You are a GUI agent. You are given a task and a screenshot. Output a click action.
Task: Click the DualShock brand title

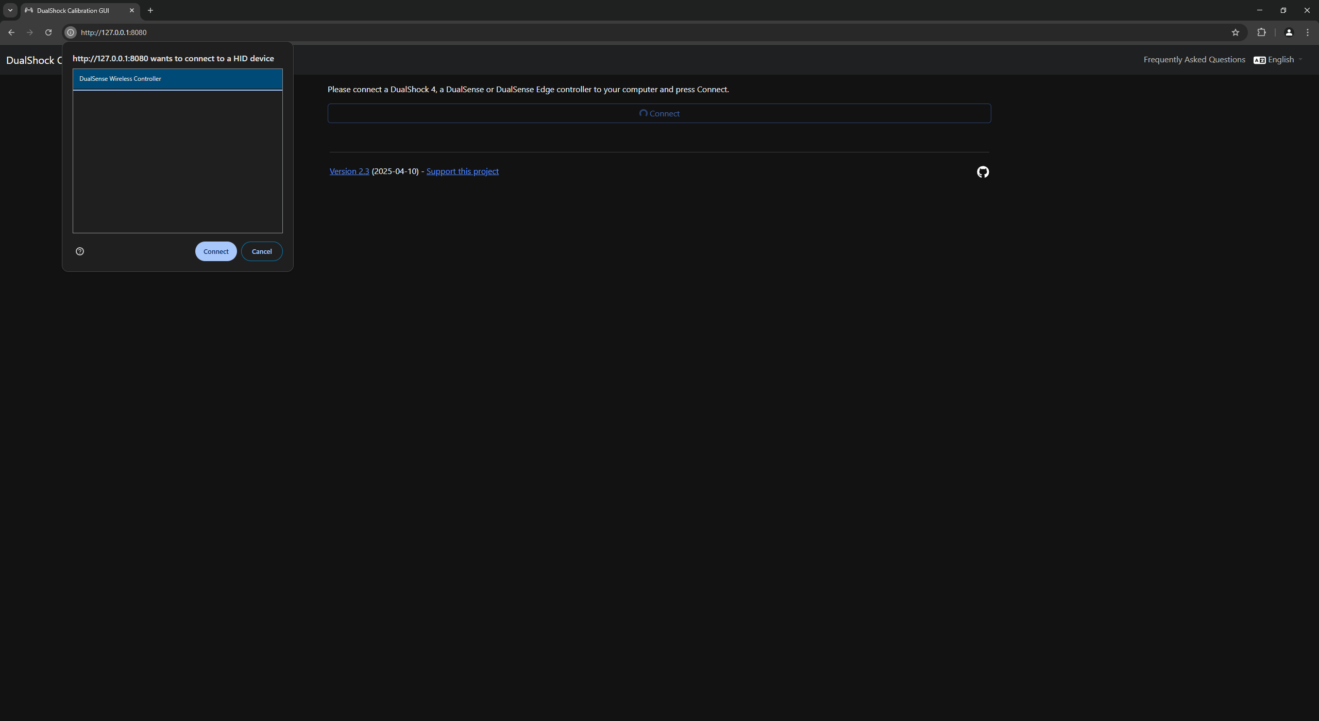coord(34,60)
